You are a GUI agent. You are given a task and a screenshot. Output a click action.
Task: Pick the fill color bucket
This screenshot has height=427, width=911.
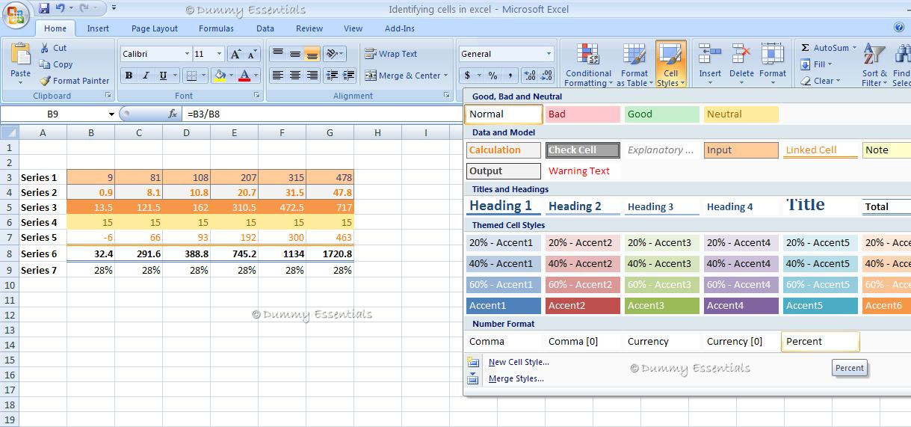220,76
